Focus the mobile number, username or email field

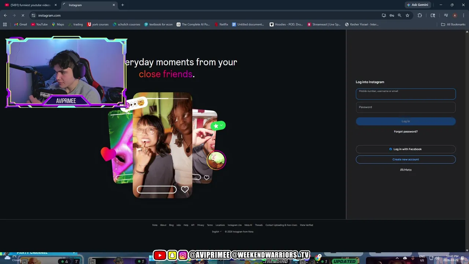pyautogui.click(x=406, y=94)
